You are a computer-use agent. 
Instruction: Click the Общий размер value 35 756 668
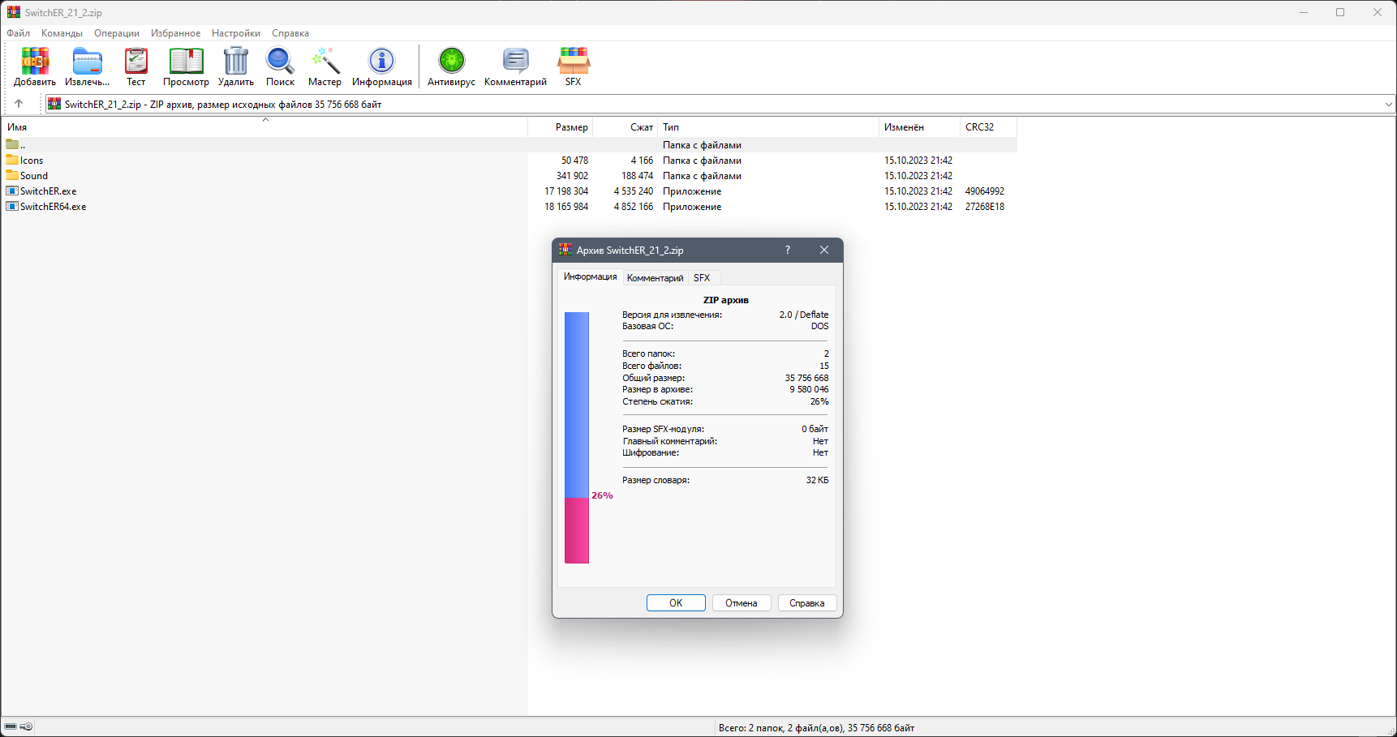point(807,378)
